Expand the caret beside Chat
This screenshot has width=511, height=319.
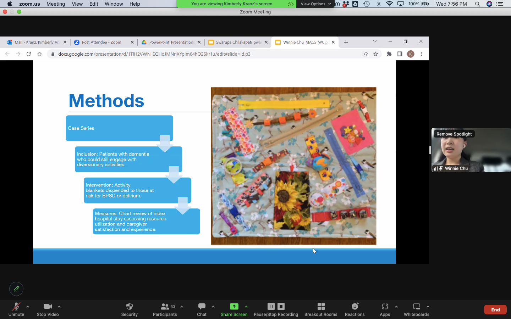[213, 307]
